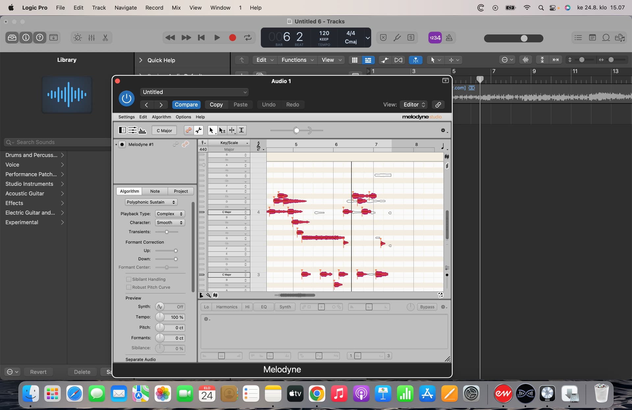Click the Melodyne plugin power button
The width and height of the screenshot is (632, 410).
pyautogui.click(x=126, y=98)
